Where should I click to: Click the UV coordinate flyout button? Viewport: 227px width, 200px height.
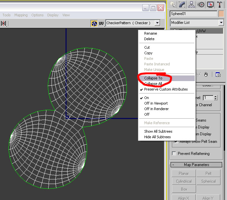coord(101,23)
